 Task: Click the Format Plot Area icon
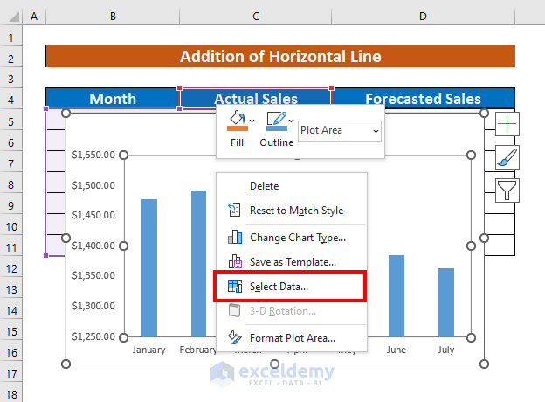pos(235,337)
